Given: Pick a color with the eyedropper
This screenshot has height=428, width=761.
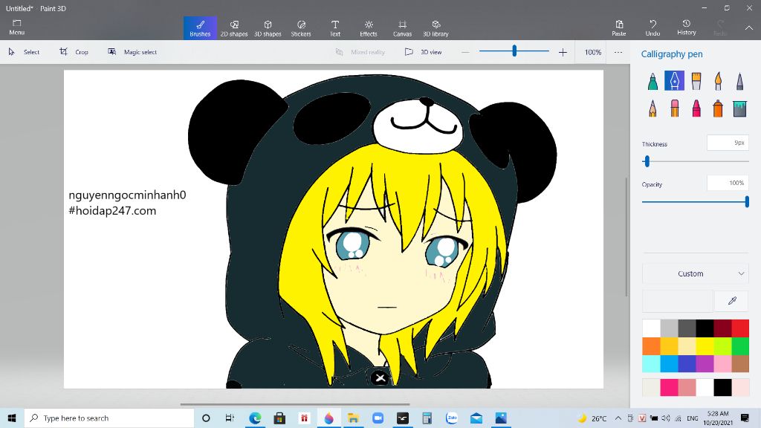Looking at the screenshot, I should (732, 301).
